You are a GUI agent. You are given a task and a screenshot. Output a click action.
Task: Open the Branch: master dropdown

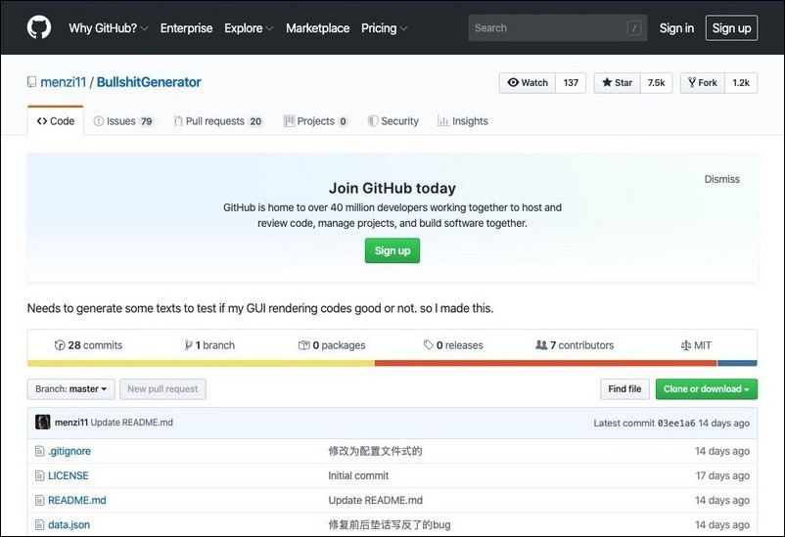(70, 389)
